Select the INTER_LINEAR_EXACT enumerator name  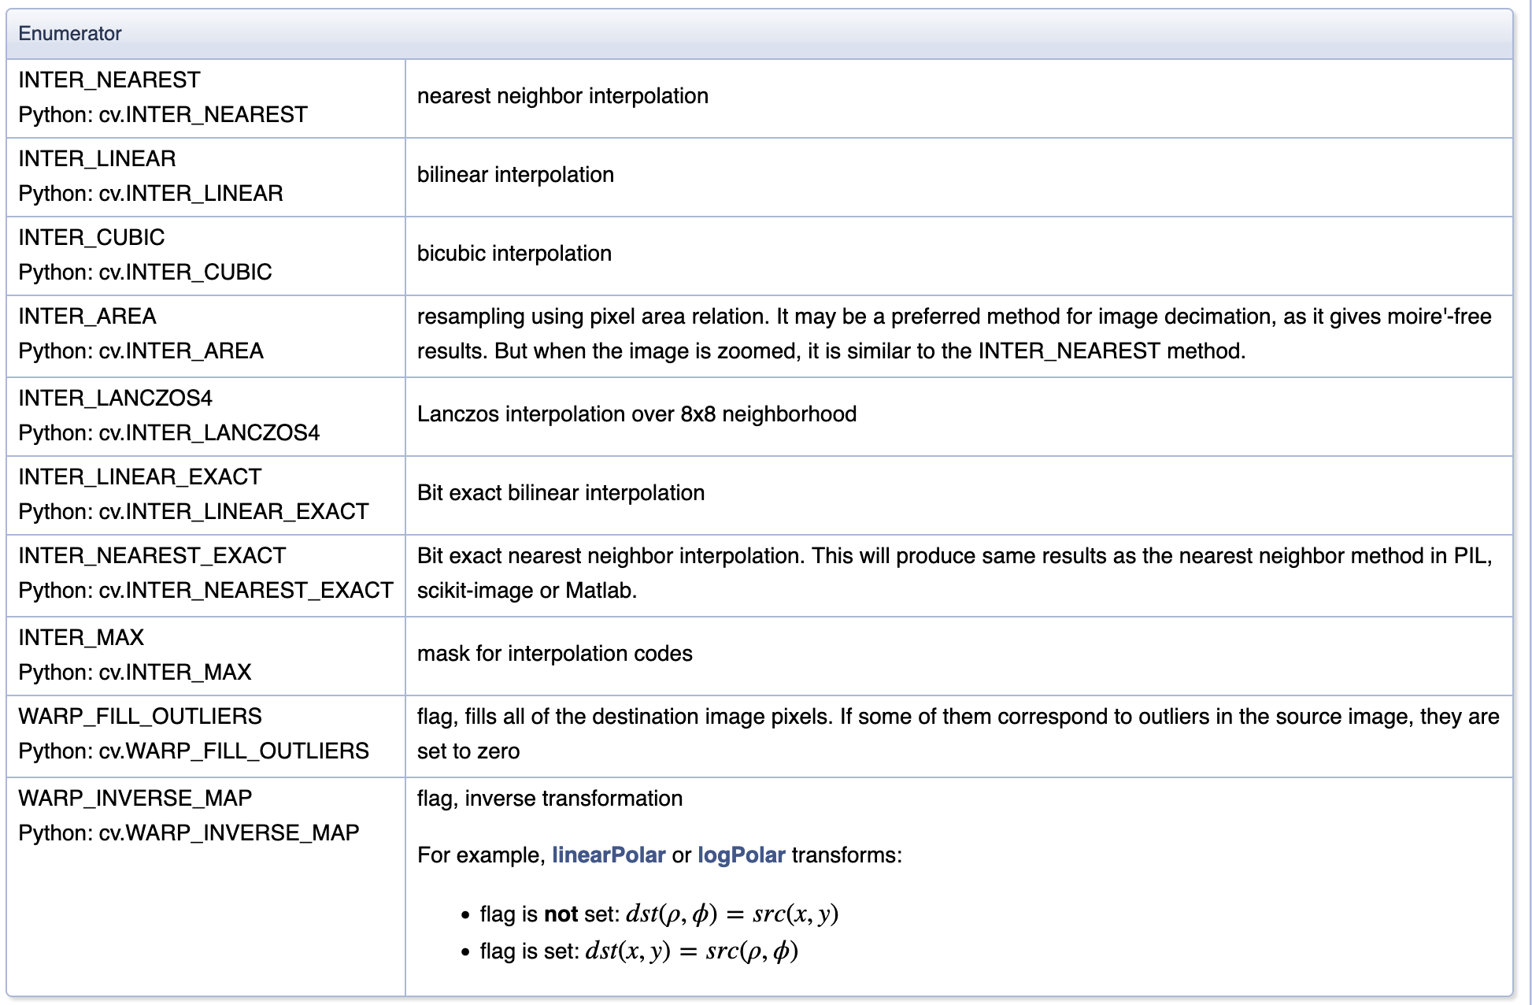point(139,477)
